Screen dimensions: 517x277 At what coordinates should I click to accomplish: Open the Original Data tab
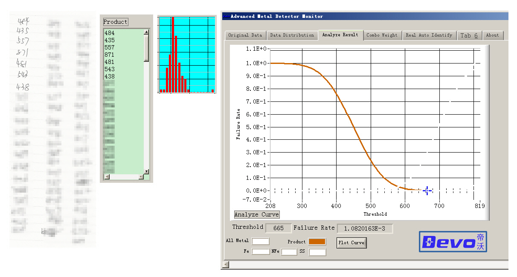pyautogui.click(x=245, y=35)
